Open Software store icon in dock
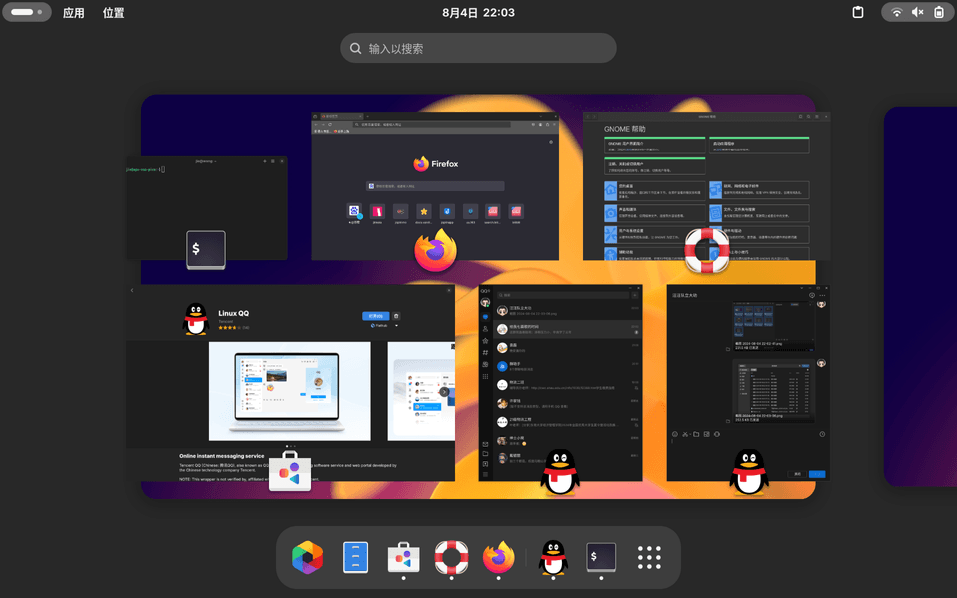 (403, 558)
